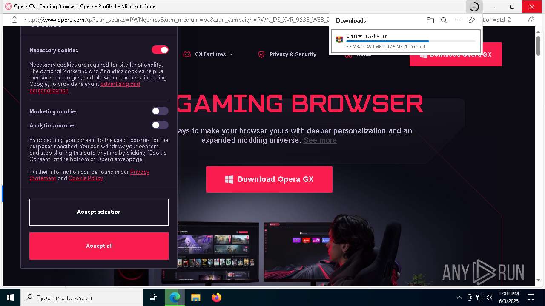Viewport: 545px width, 306px height.
Task: Click the GX Features gamepad icon
Action: [187, 54]
